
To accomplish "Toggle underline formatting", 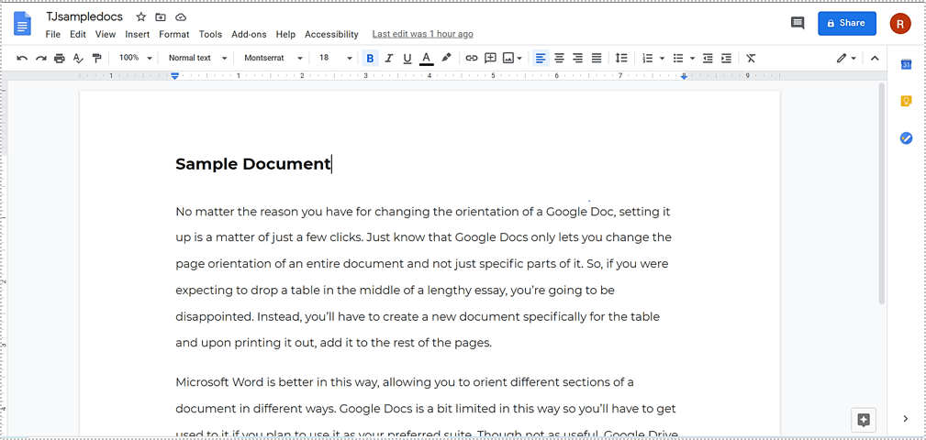I will pos(407,58).
